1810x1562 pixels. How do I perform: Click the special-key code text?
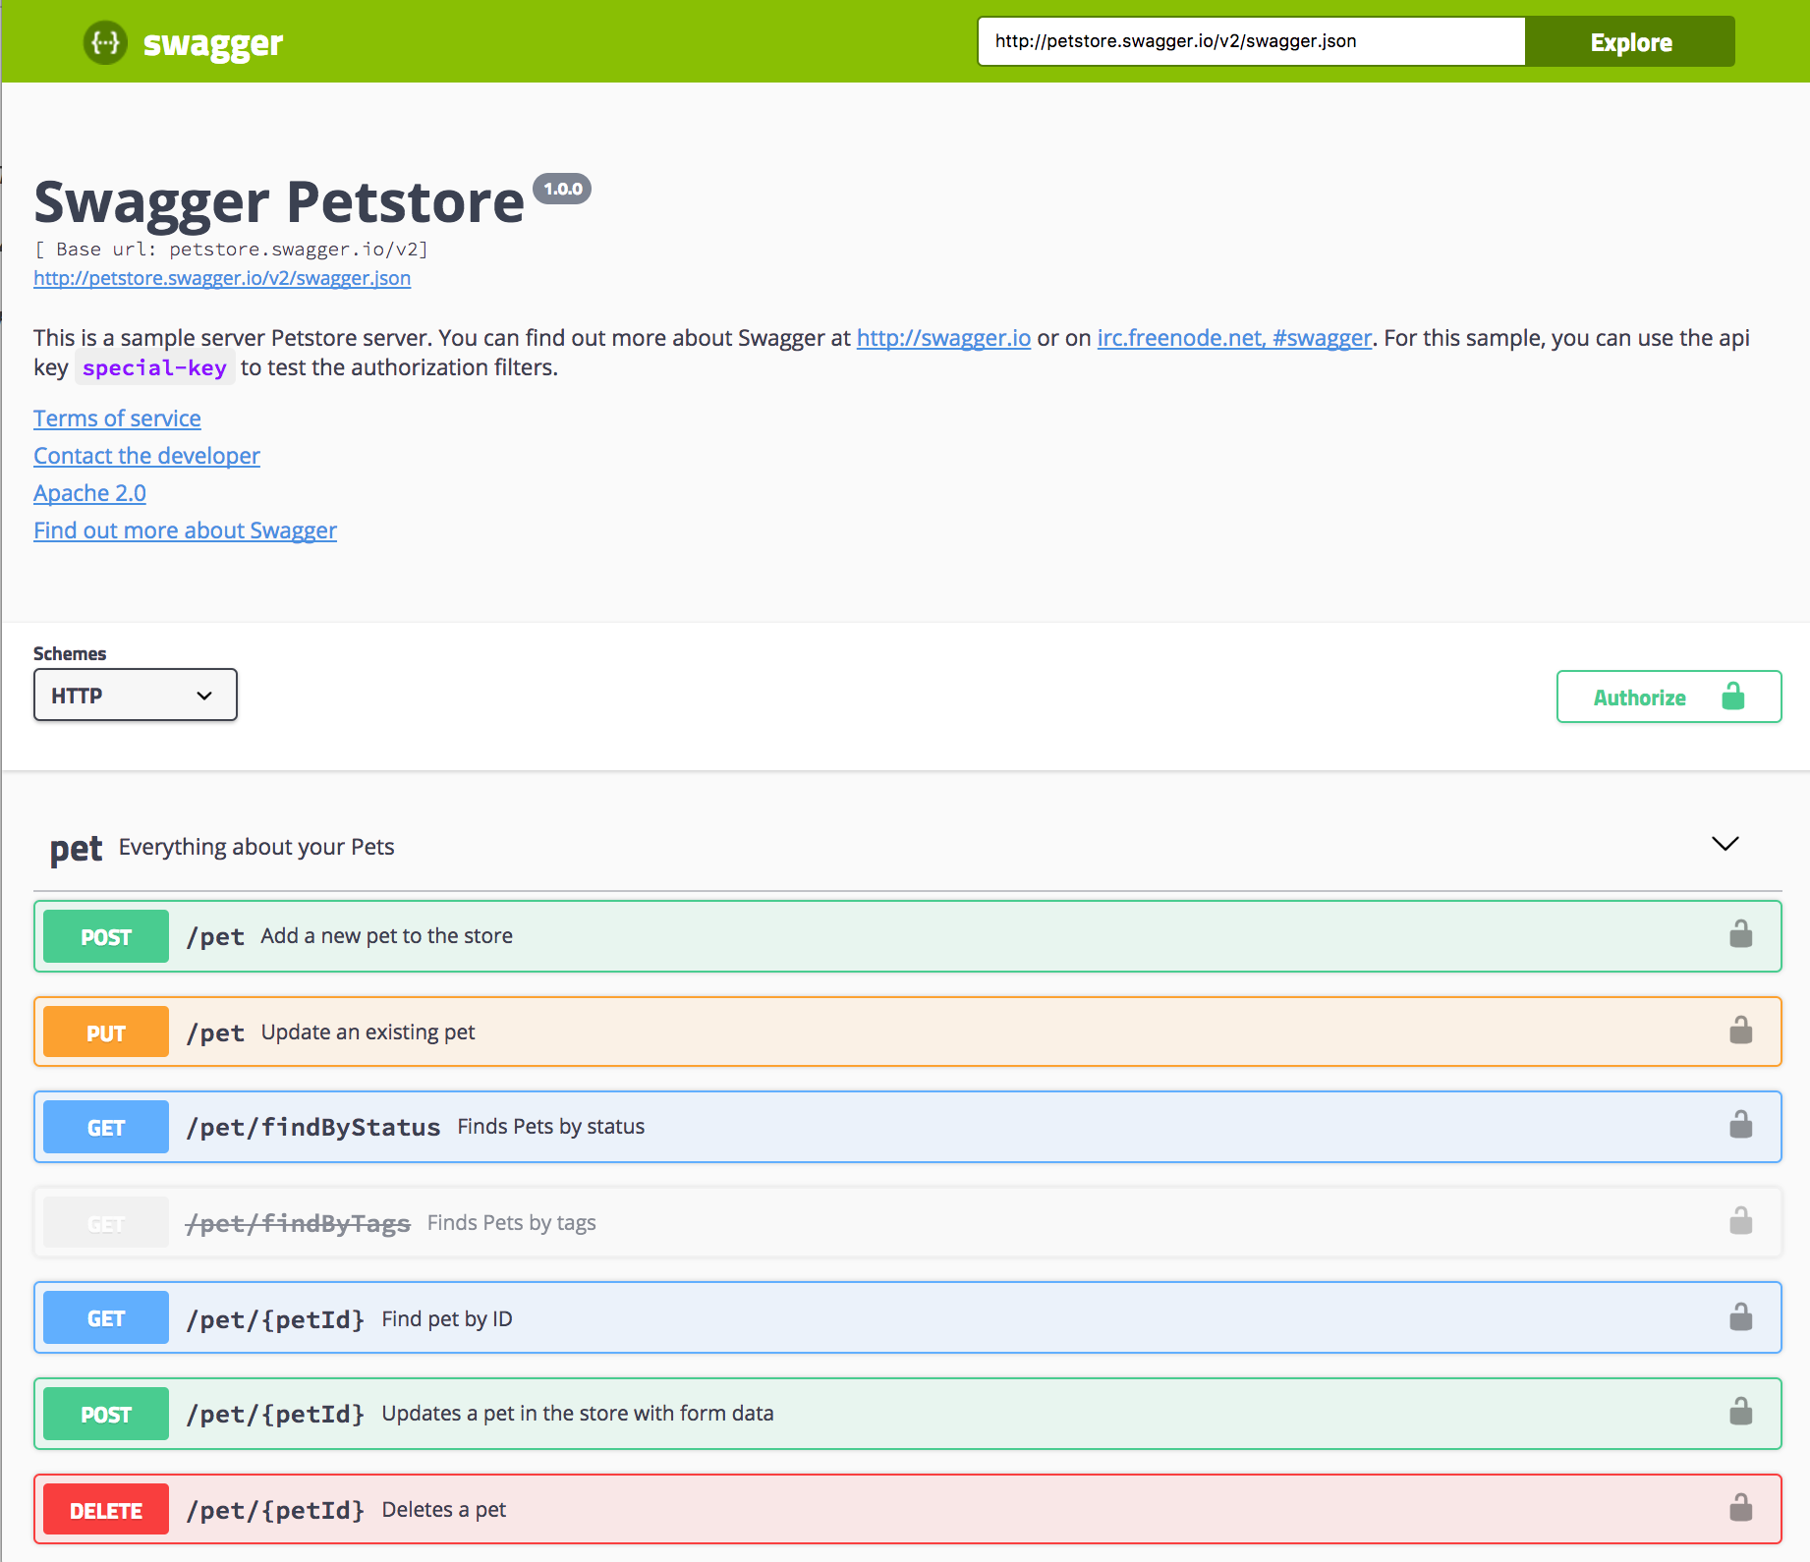pos(154,367)
